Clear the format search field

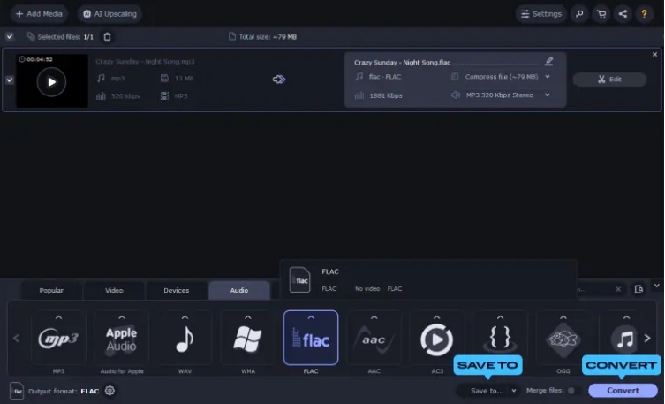pos(618,289)
